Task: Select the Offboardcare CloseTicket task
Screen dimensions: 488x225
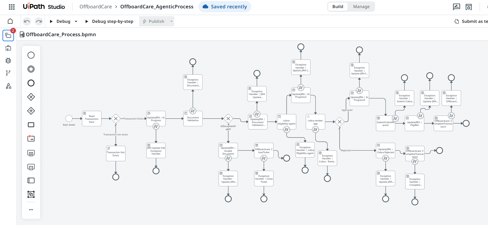Action: (264, 151)
